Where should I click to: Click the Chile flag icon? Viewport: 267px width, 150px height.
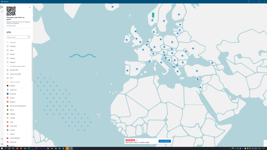(x=8, y=122)
